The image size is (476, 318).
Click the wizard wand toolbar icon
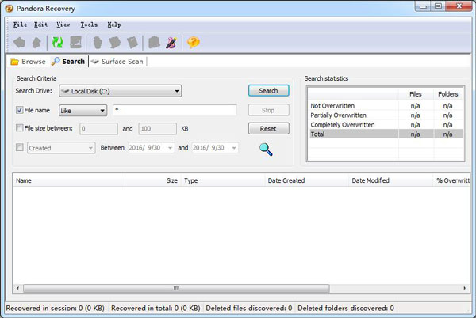click(171, 43)
